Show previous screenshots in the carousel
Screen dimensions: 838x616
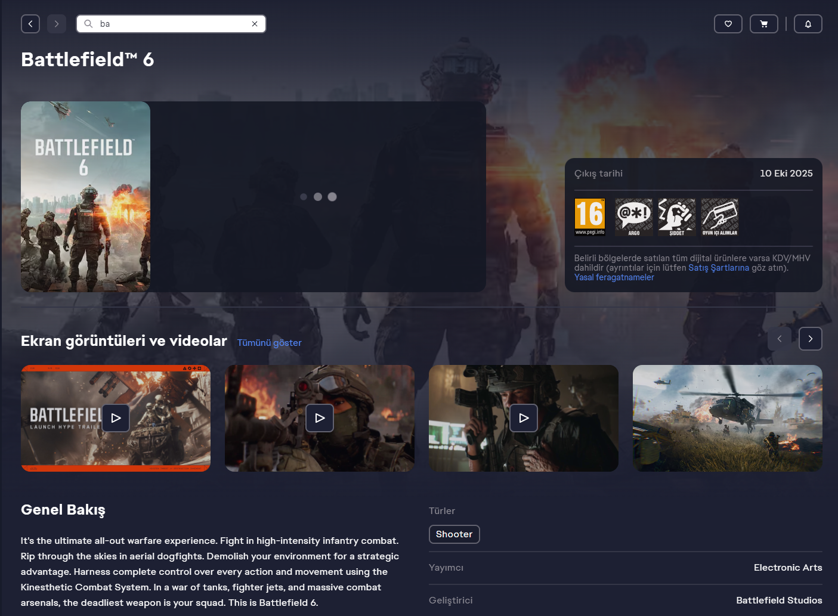pyautogui.click(x=780, y=339)
